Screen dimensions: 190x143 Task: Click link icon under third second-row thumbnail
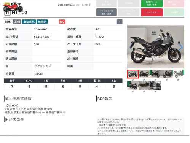[156, 91]
